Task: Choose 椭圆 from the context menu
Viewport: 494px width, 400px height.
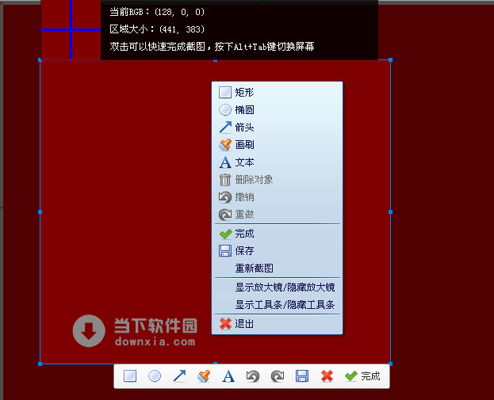Action: (277, 110)
